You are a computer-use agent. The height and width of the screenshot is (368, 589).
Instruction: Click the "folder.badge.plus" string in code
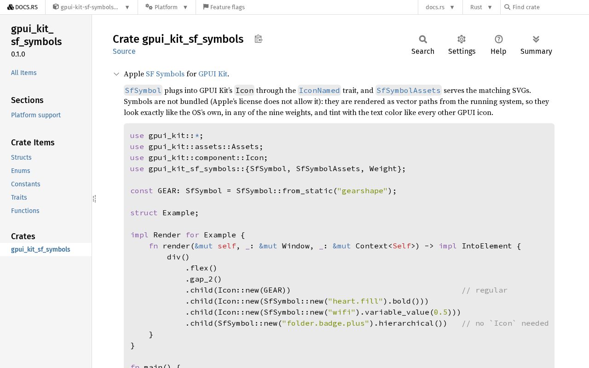tap(326, 323)
